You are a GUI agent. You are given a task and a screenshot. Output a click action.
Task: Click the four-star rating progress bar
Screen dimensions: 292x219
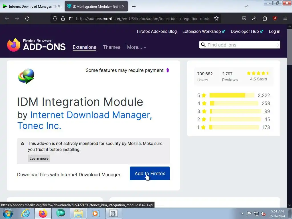[234, 103]
